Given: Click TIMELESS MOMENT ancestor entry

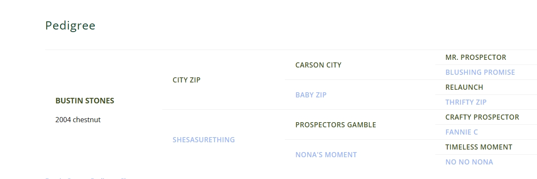Looking at the screenshot, I should (478, 147).
